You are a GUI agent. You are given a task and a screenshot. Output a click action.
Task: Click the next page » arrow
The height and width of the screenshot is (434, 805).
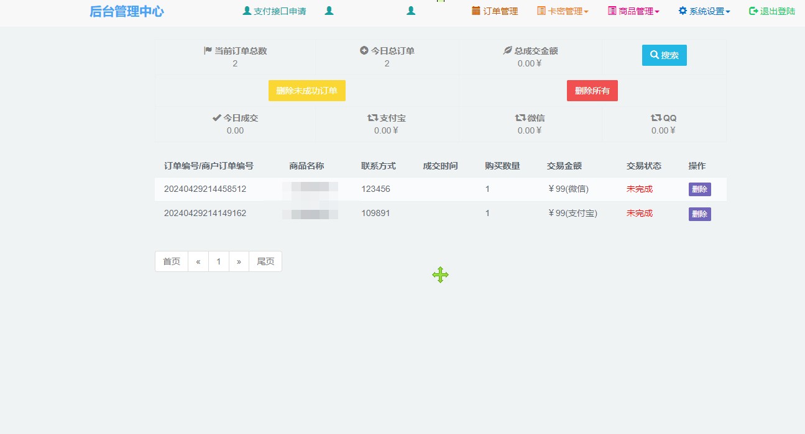[239, 261]
